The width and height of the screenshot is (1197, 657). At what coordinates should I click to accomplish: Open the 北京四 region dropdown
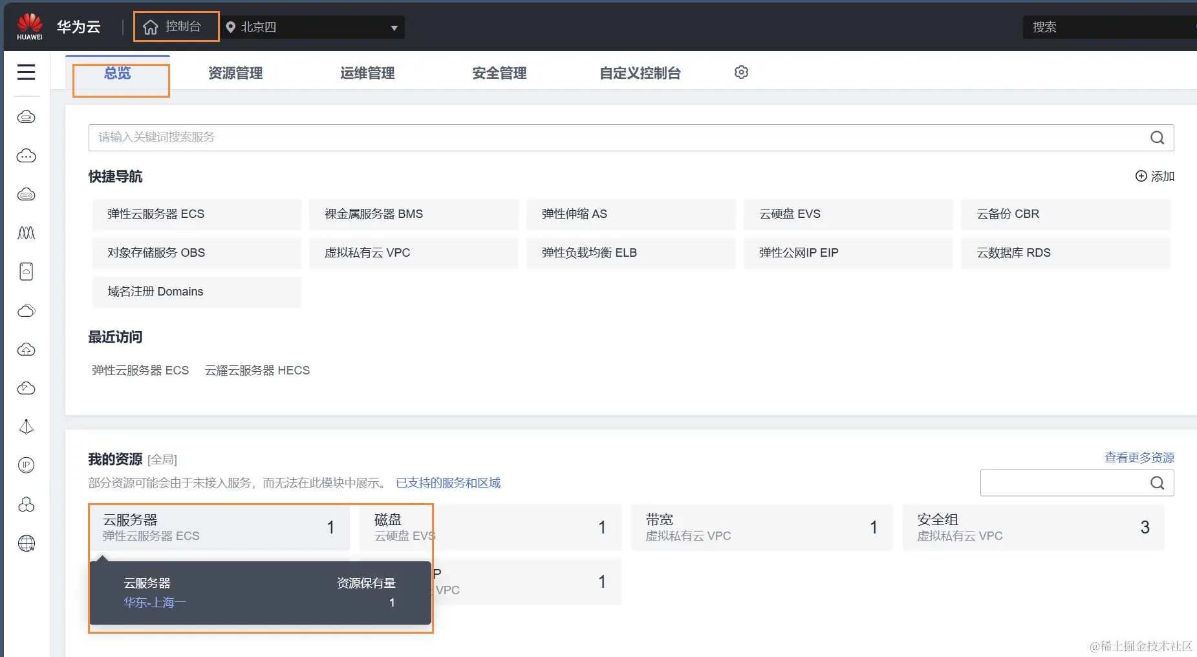coord(314,27)
